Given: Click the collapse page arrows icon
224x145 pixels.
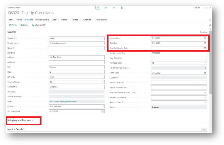Looking at the screenshot, I should coord(210,8).
